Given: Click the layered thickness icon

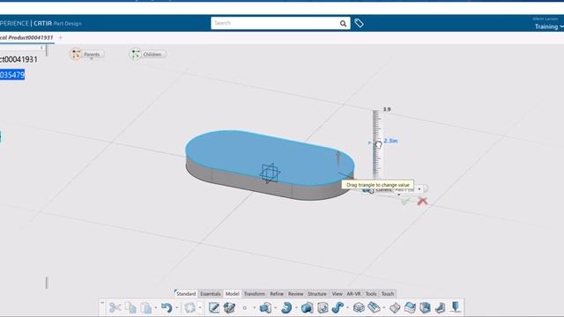Looking at the screenshot, I should coord(410,307).
